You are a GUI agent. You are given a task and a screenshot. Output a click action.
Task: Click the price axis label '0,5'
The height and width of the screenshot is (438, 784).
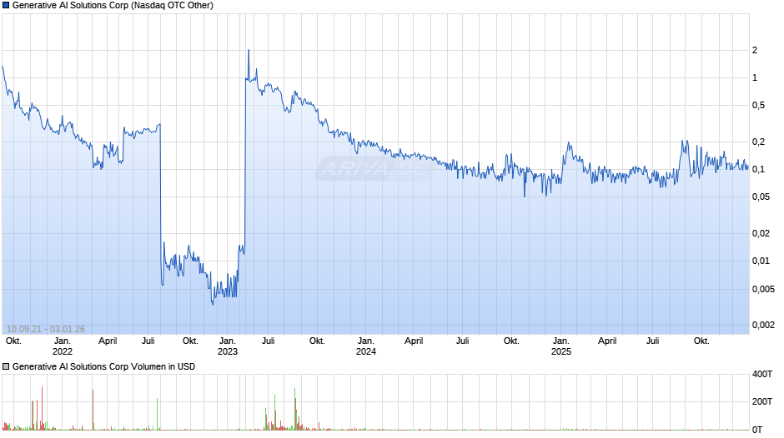(758, 105)
